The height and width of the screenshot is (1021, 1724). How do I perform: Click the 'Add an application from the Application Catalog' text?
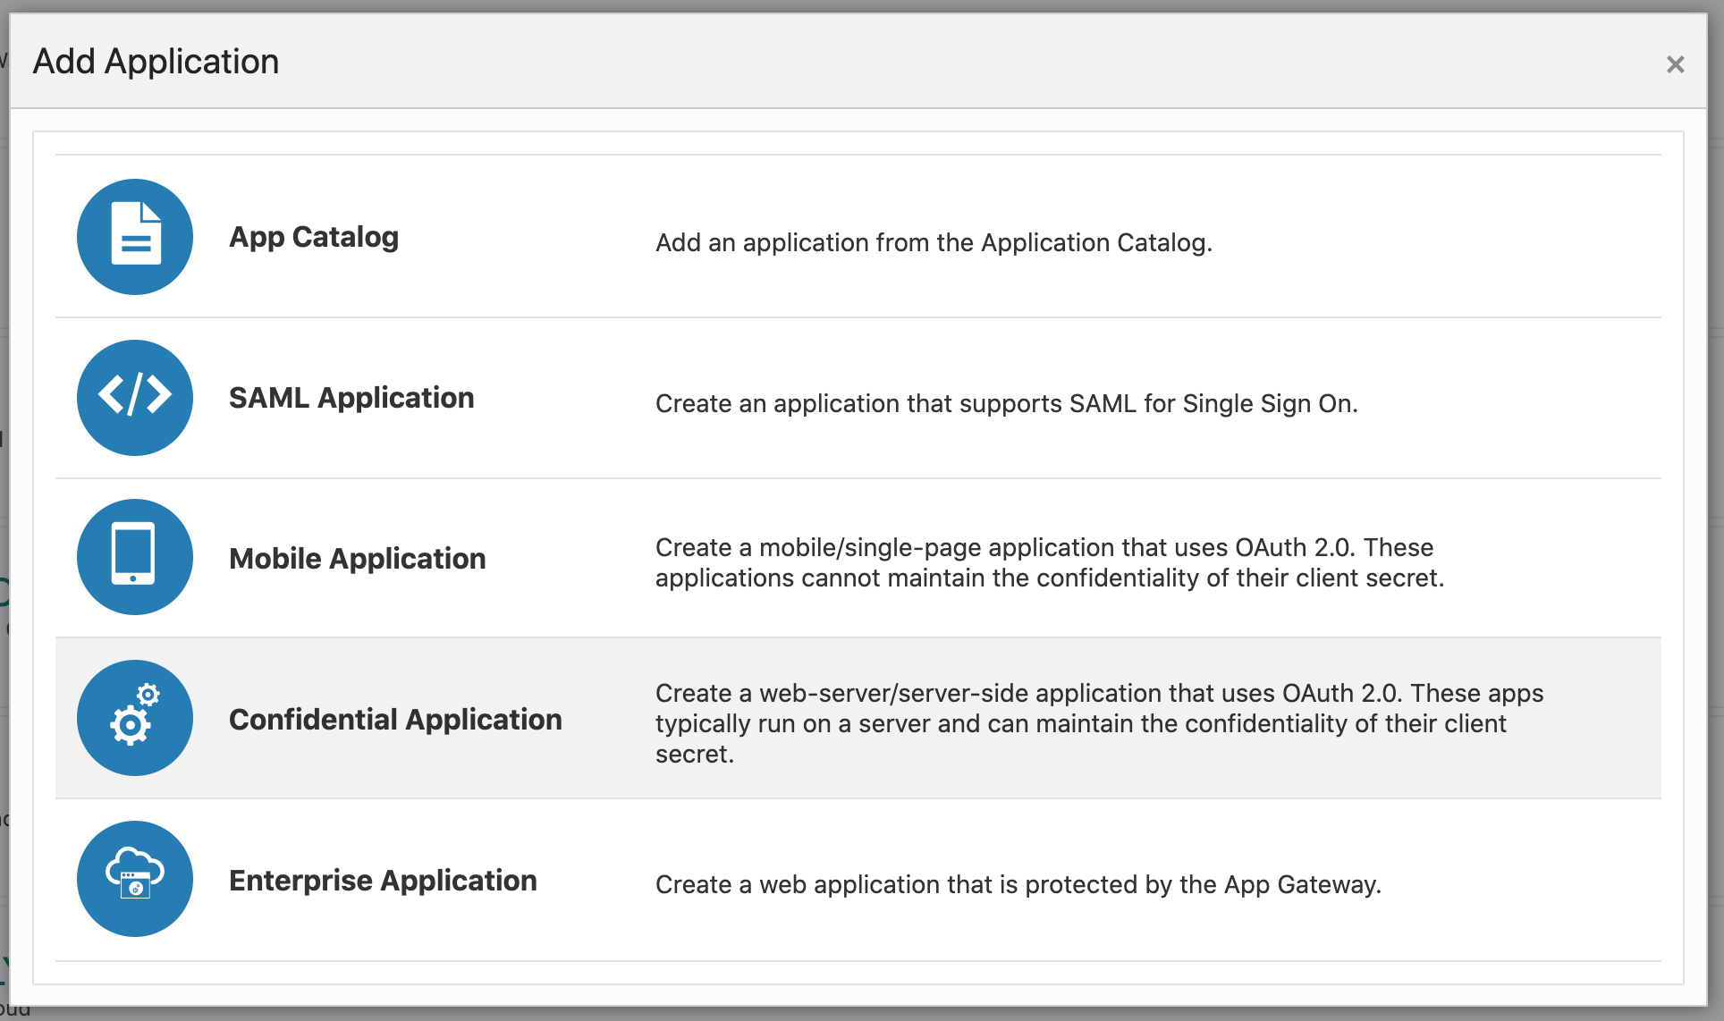[x=934, y=243]
